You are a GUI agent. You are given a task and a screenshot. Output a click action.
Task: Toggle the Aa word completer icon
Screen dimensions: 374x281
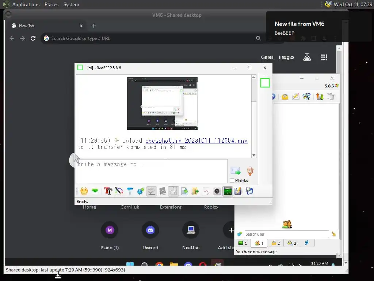163,191
